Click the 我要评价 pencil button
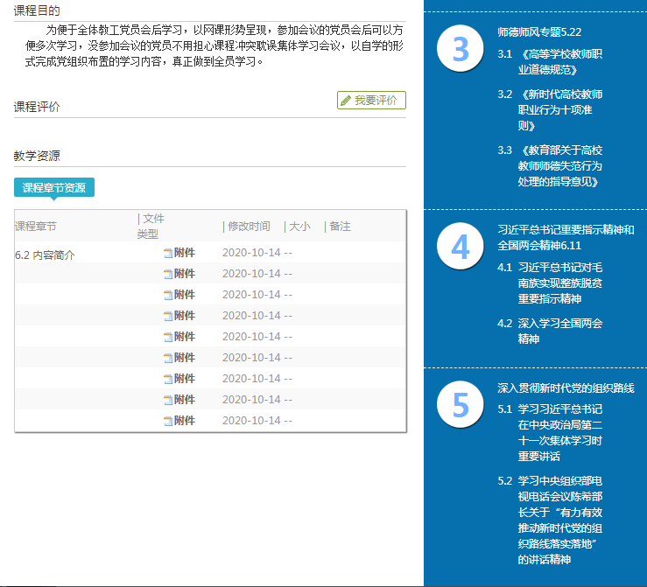Screen dimensions: 647x587 coord(371,101)
